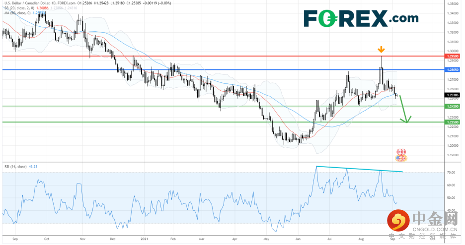Click the high value H1.25428
This screenshot has height=245, width=465.
pyautogui.click(x=101, y=3)
